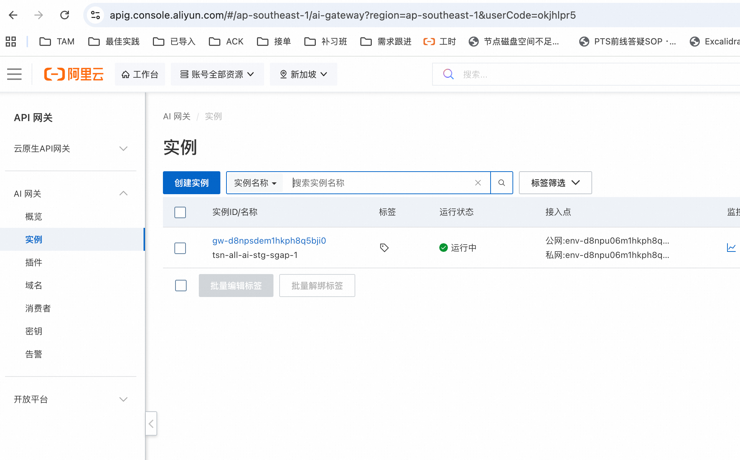Click the global search magnifier icon
The height and width of the screenshot is (460, 740).
click(x=449, y=74)
